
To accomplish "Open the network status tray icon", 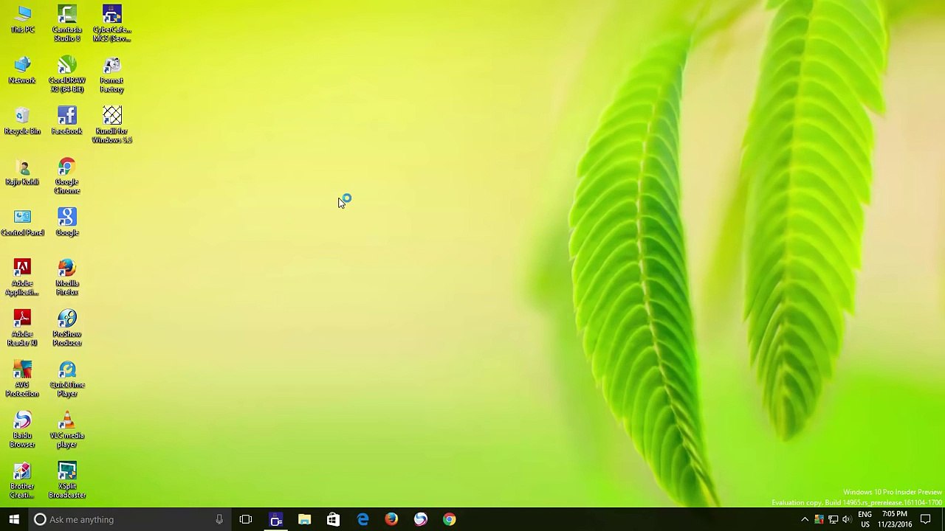I will (833, 519).
